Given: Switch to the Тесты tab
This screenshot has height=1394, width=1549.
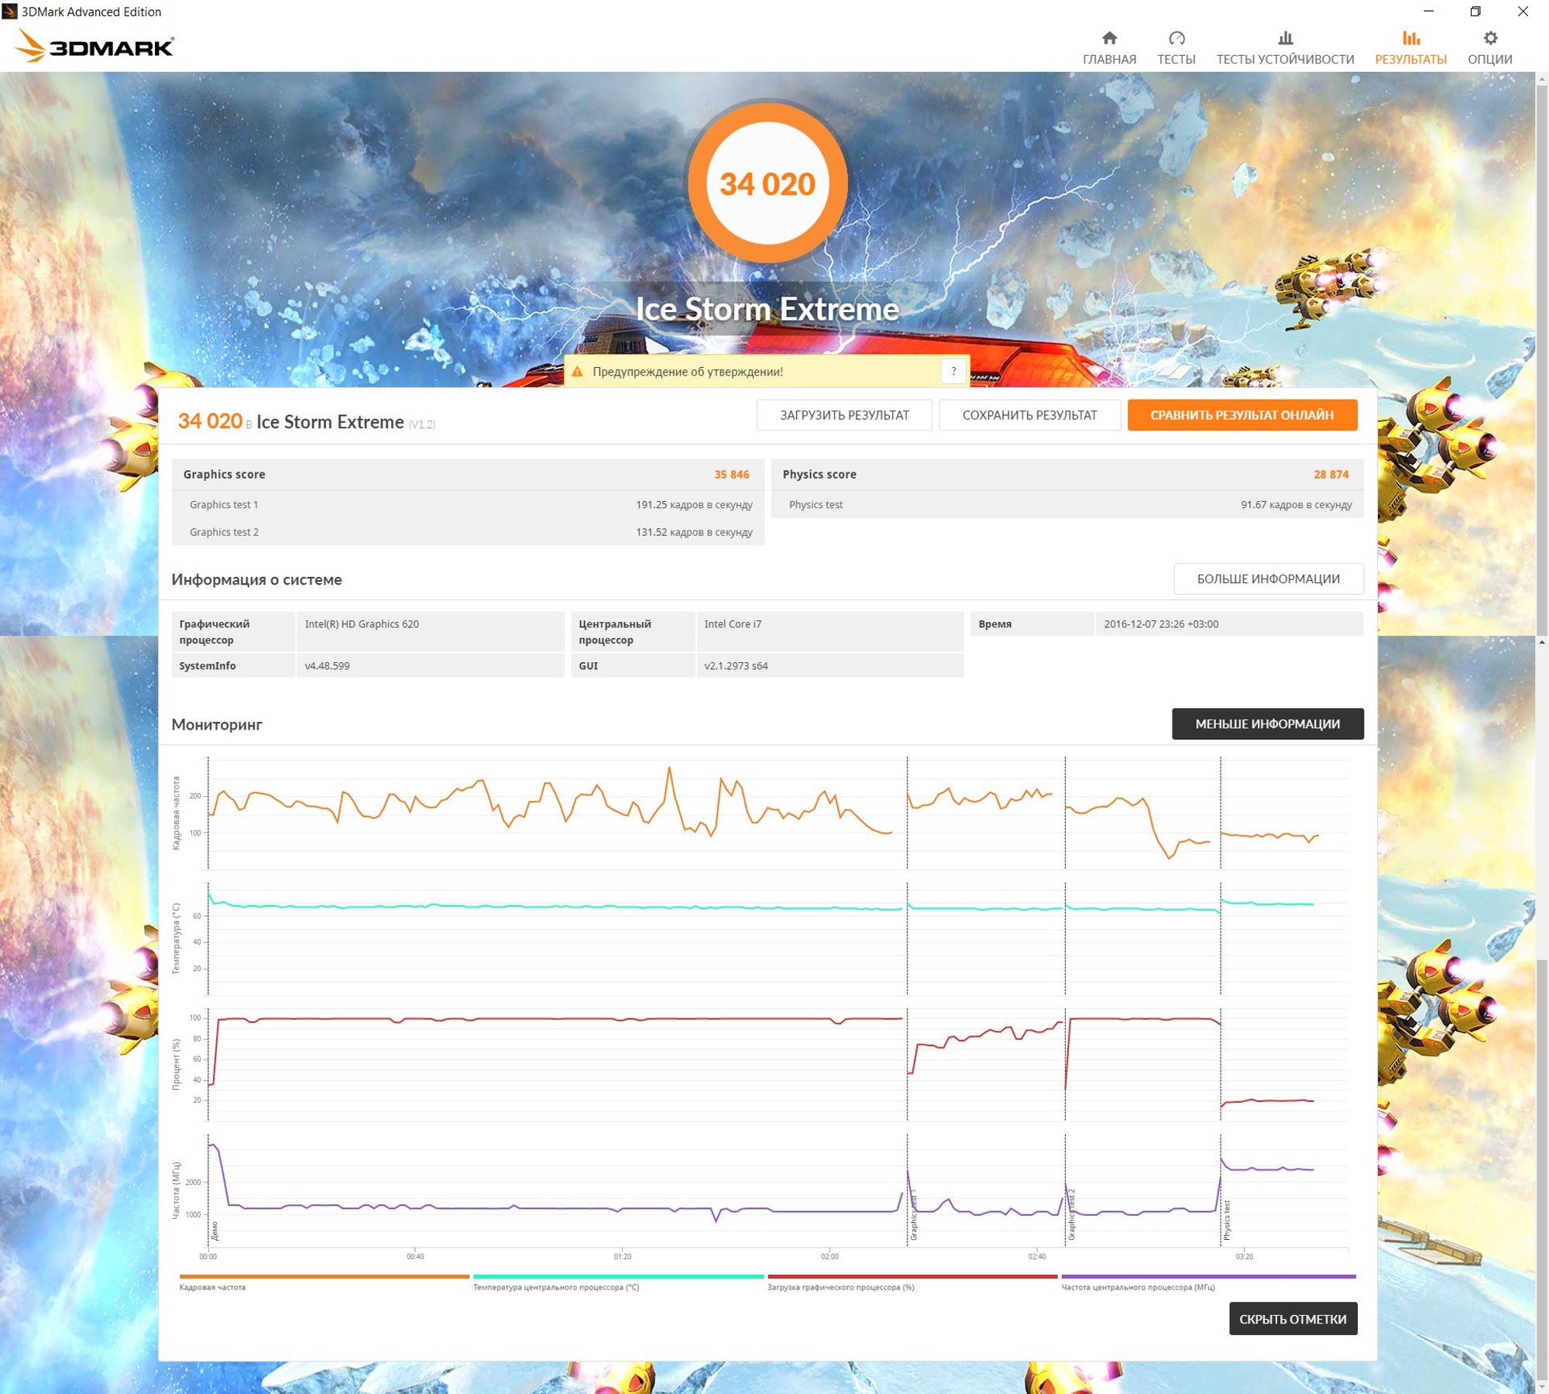Looking at the screenshot, I should [1176, 48].
